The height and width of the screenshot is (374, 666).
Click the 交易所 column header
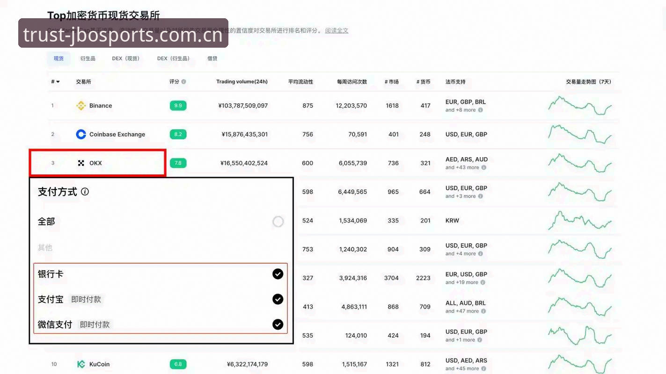pos(83,82)
